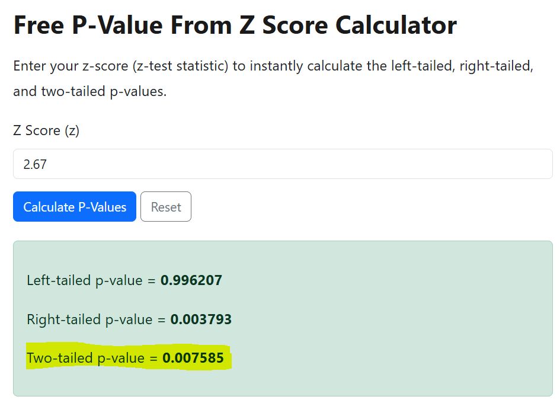Click the calculator page heading

coord(235,25)
